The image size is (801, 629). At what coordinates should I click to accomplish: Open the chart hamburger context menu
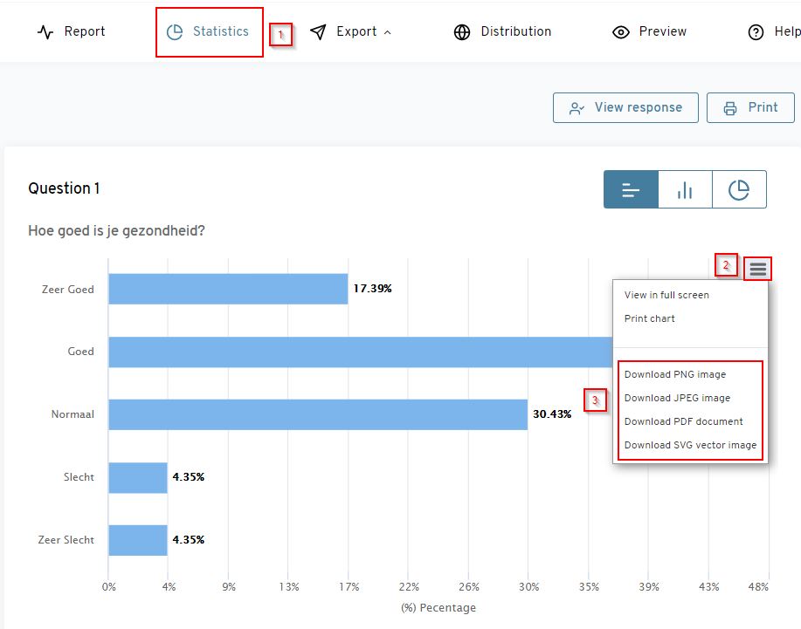757,270
